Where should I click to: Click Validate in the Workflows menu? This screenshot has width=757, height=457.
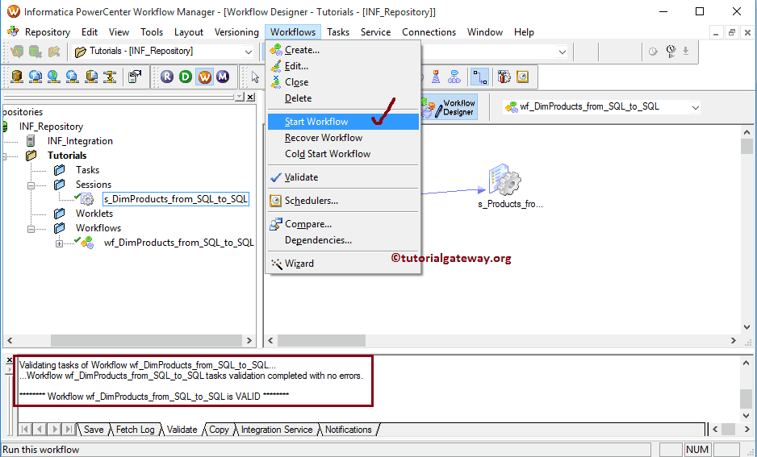click(x=343, y=177)
